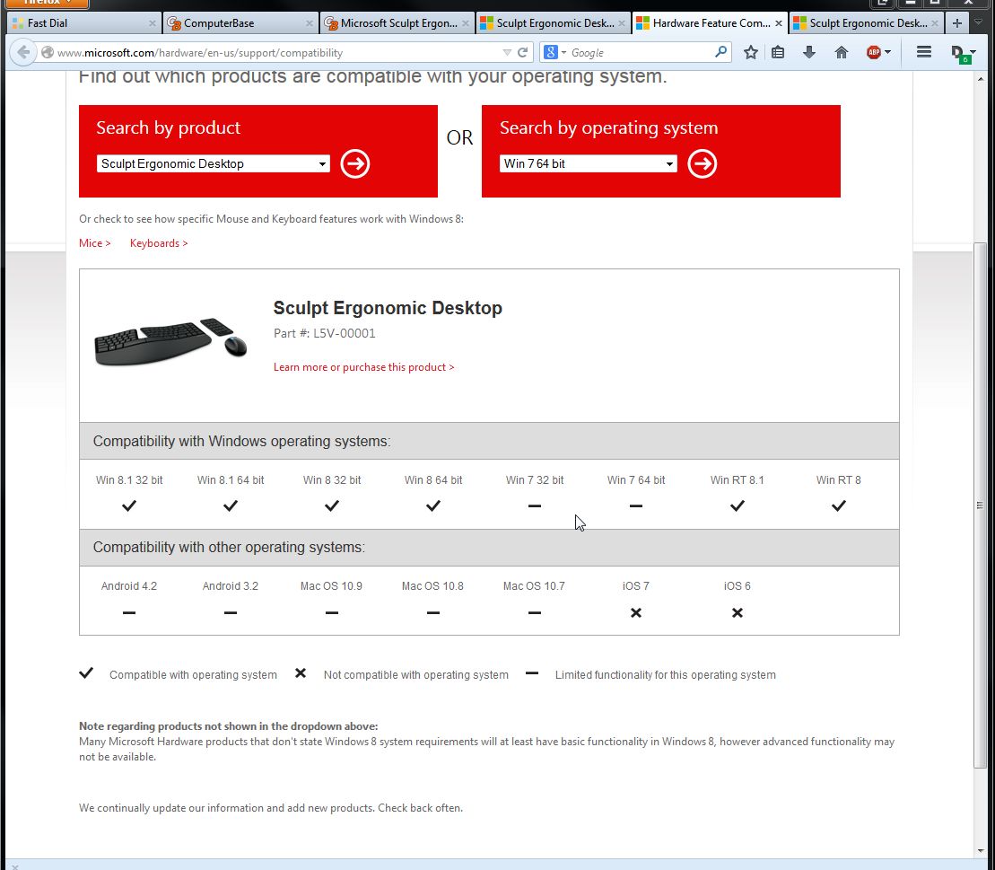Open the Sculpt Ergonomic Desktop product dropdown
This screenshot has height=870, width=995.
214,163
